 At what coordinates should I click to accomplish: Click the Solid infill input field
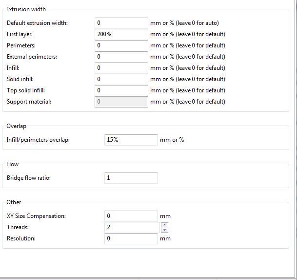pyautogui.click(x=121, y=79)
